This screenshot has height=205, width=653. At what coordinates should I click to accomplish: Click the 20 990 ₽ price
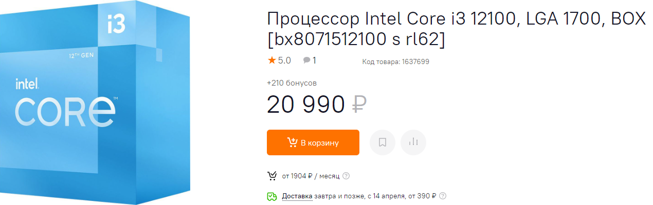[x=316, y=105]
